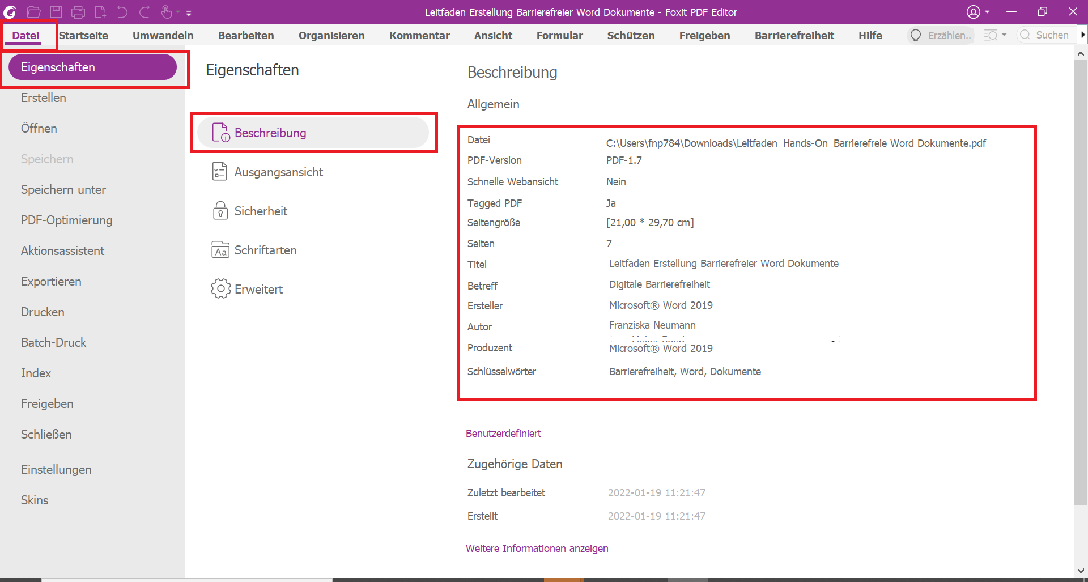This screenshot has height=582, width=1088.
Task: Open Schriftarten properties section
Action: (265, 250)
